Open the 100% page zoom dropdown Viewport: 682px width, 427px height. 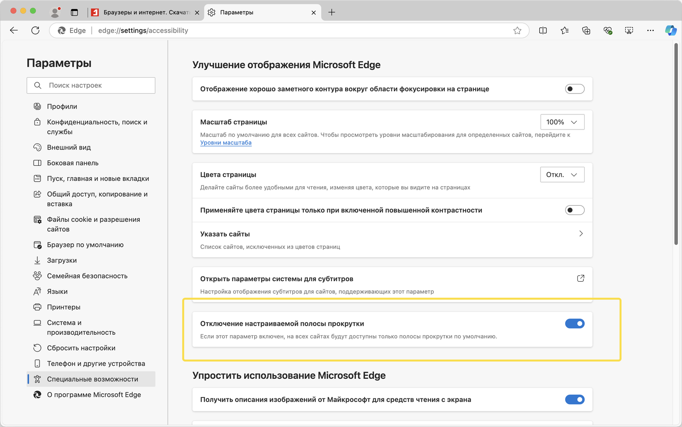point(562,122)
